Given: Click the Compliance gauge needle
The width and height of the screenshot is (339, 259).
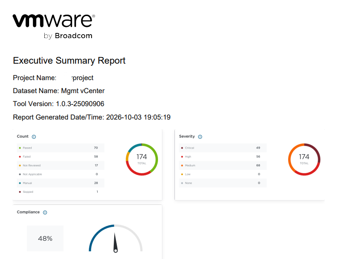Looking at the screenshot, I should point(115,243).
